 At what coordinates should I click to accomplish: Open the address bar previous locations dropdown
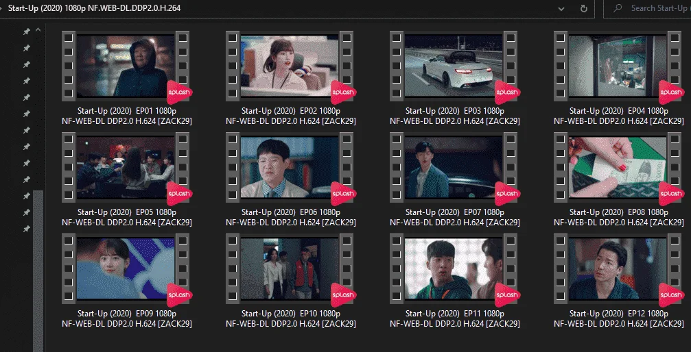click(561, 8)
